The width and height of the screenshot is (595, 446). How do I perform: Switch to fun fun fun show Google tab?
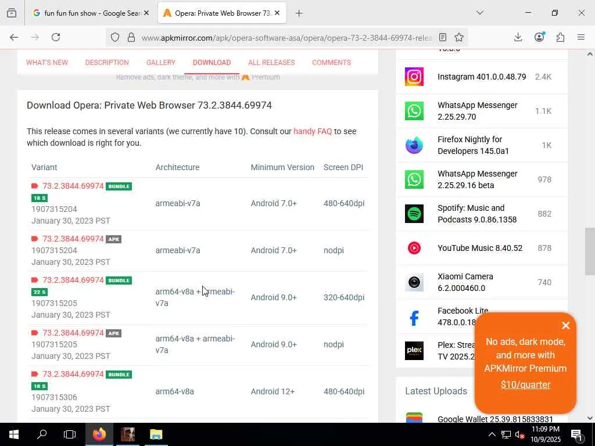click(x=91, y=13)
